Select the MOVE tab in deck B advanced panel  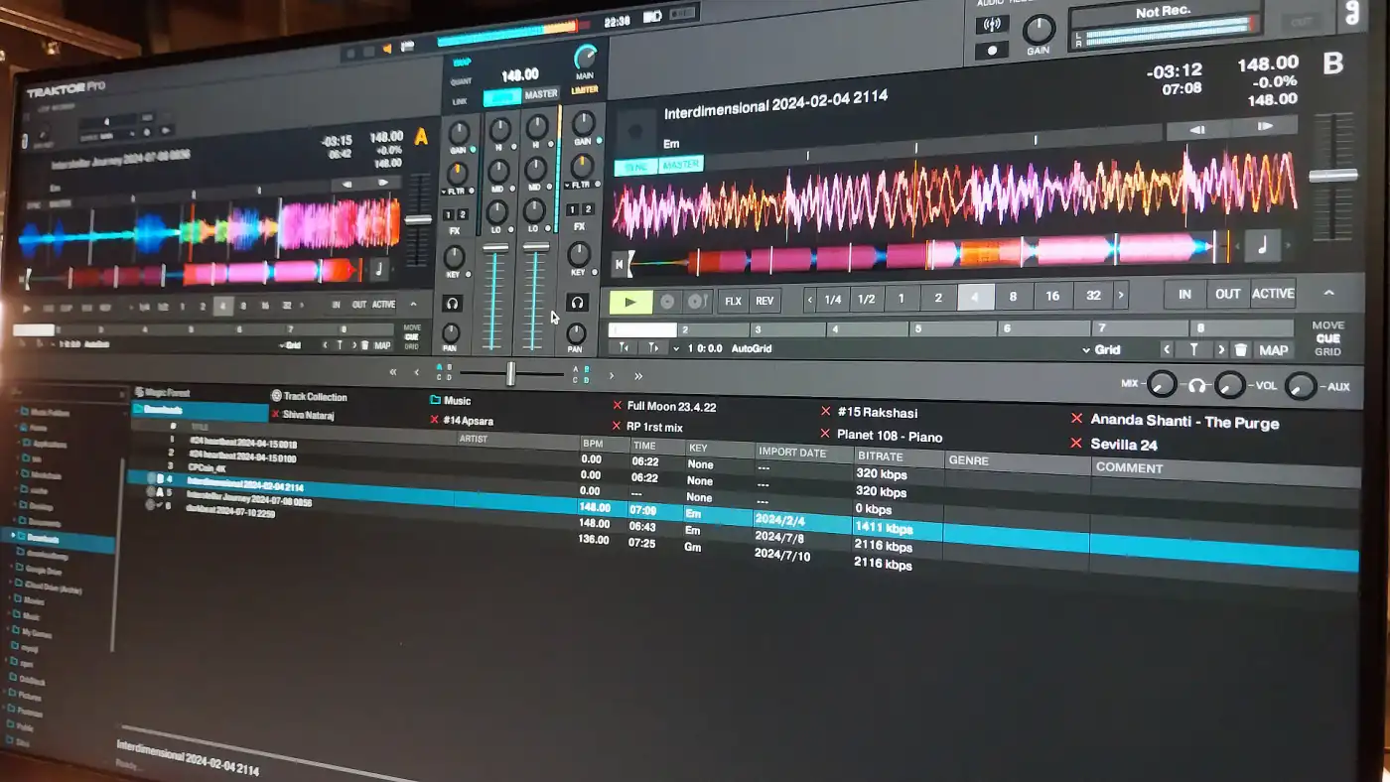1327,326
